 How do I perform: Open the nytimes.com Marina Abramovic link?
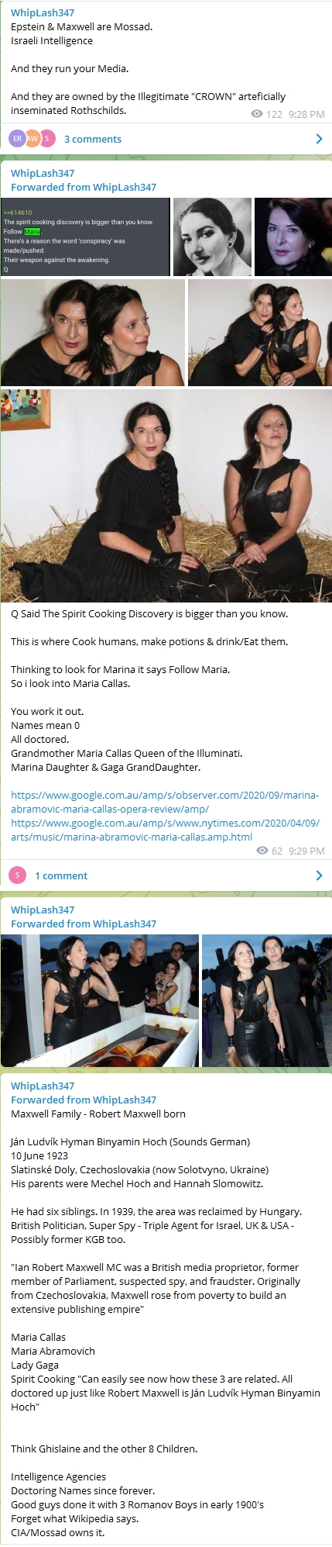(165, 830)
